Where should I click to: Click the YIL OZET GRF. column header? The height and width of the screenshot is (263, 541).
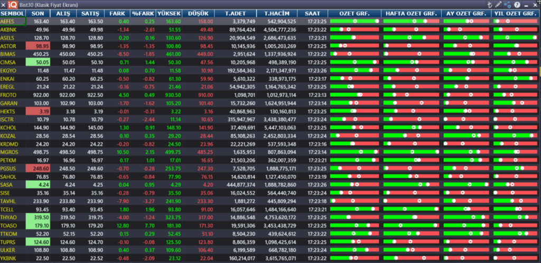(x=515, y=13)
